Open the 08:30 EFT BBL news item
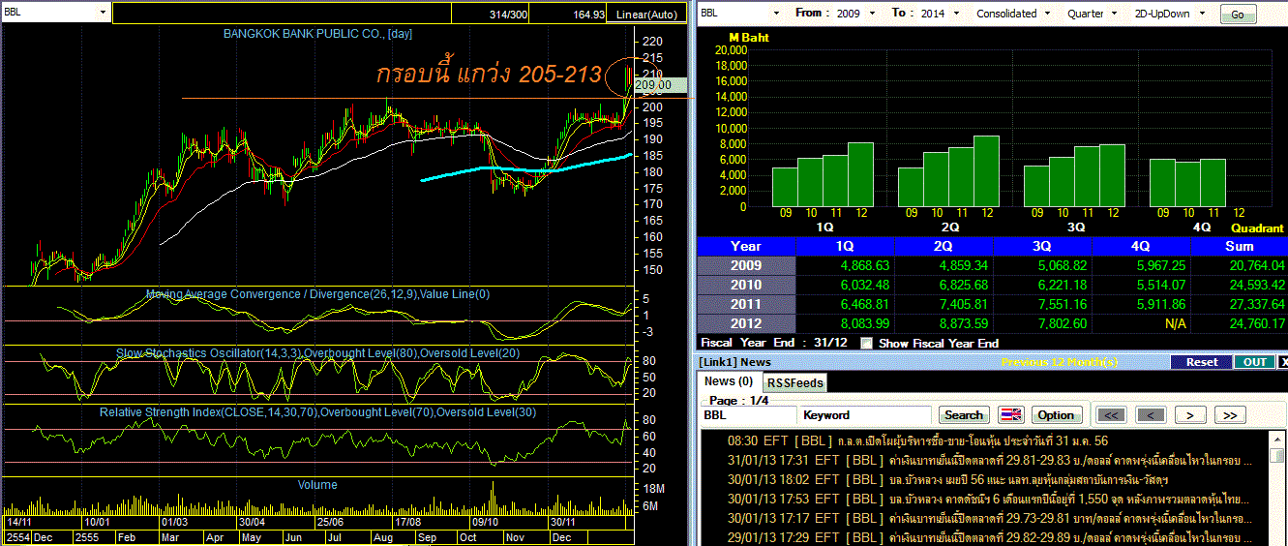Image resolution: width=1288 pixels, height=546 pixels. coord(985,440)
